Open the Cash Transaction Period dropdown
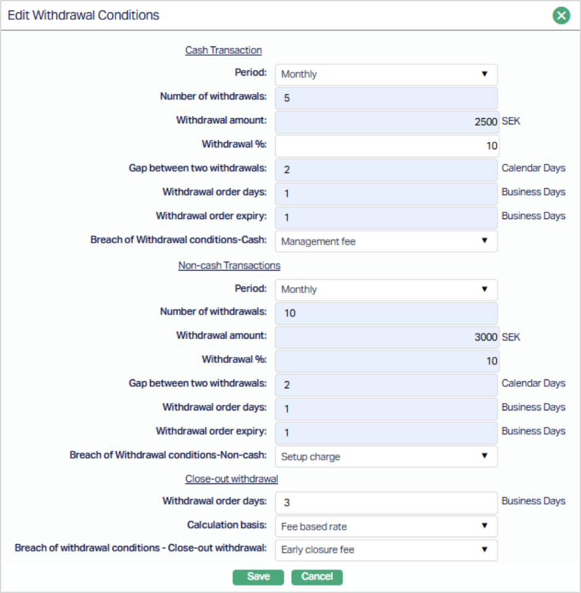This screenshot has width=581, height=593. pyautogui.click(x=386, y=74)
